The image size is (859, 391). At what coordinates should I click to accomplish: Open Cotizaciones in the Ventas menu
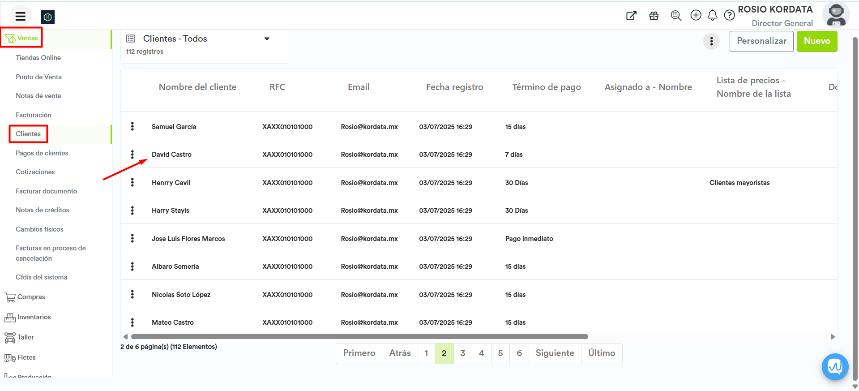tap(35, 172)
